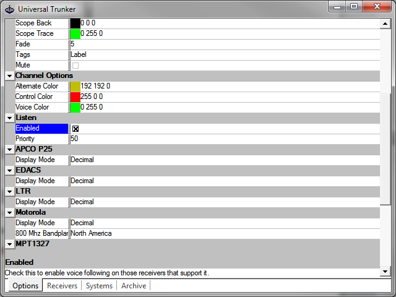Select the red Control Color swatch
This screenshot has height=297, width=396.
(75, 97)
